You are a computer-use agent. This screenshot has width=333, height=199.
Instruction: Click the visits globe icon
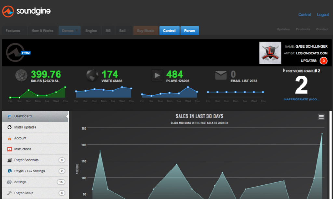(x=92, y=76)
